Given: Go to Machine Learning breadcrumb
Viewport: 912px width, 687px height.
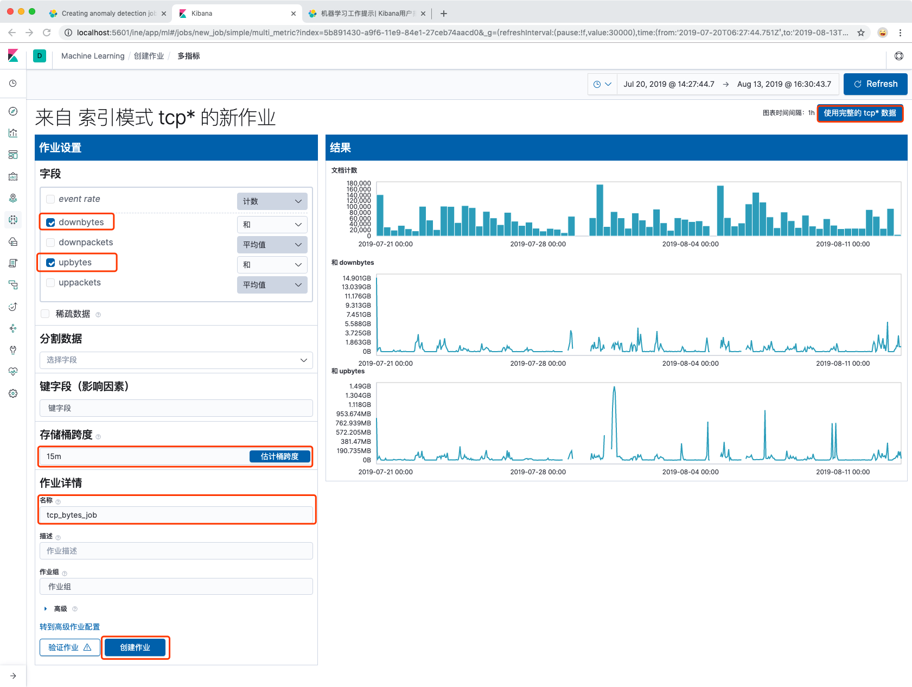Looking at the screenshot, I should [93, 56].
